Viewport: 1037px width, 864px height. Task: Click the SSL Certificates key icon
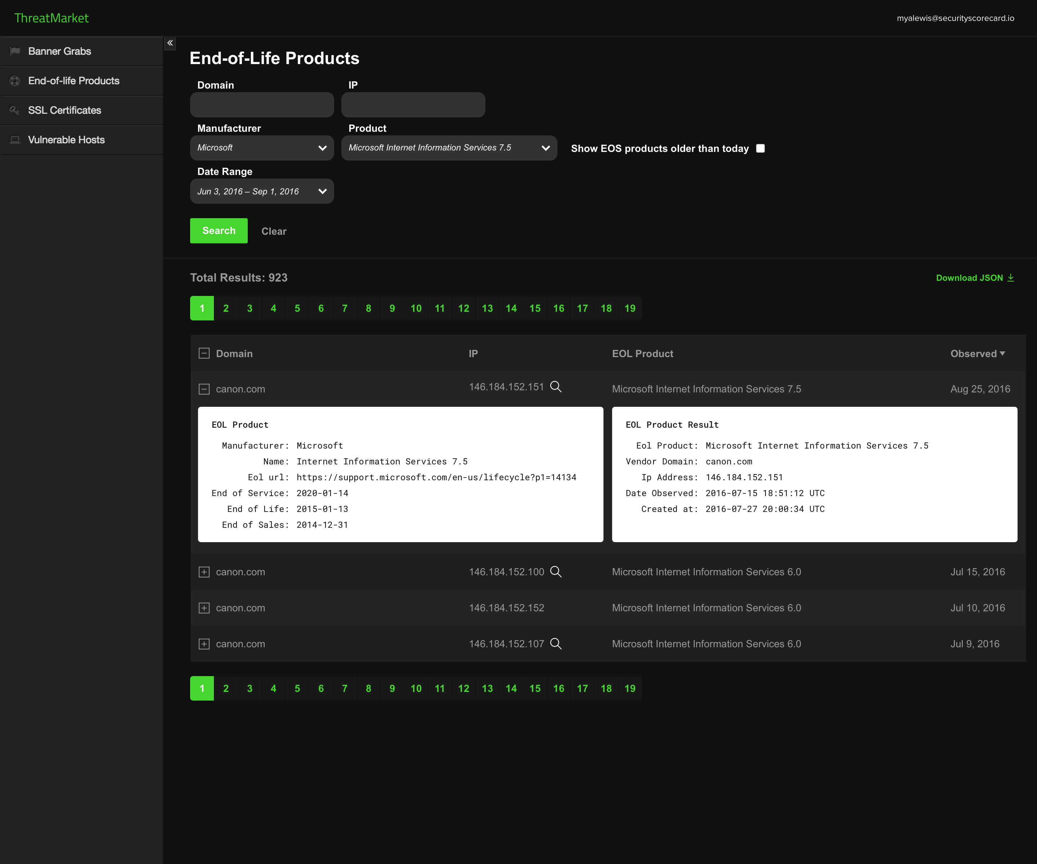pos(15,110)
